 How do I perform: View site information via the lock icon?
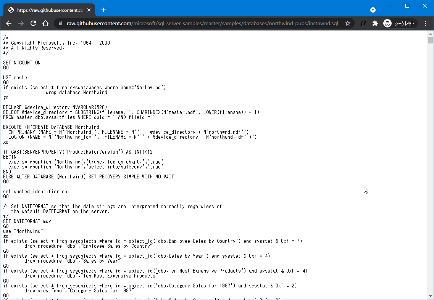61,23
